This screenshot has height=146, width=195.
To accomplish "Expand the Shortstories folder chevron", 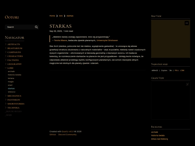I will click(6, 104).
